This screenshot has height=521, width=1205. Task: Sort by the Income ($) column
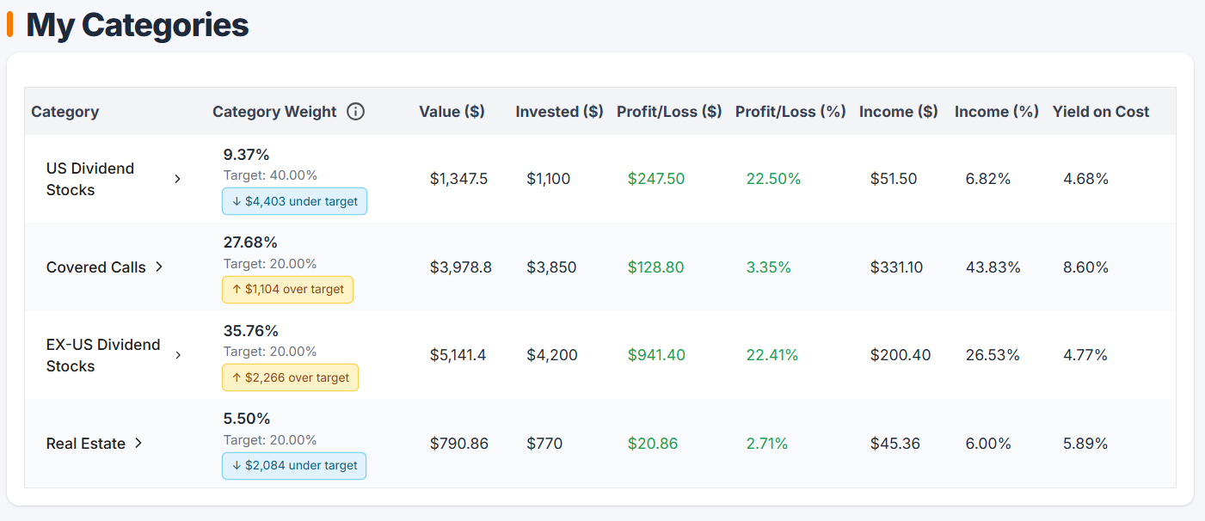[898, 111]
